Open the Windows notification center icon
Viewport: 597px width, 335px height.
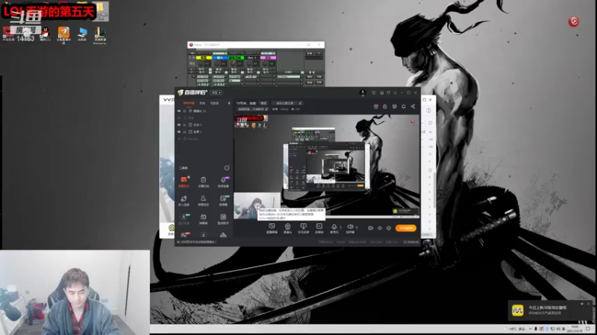(x=588, y=329)
